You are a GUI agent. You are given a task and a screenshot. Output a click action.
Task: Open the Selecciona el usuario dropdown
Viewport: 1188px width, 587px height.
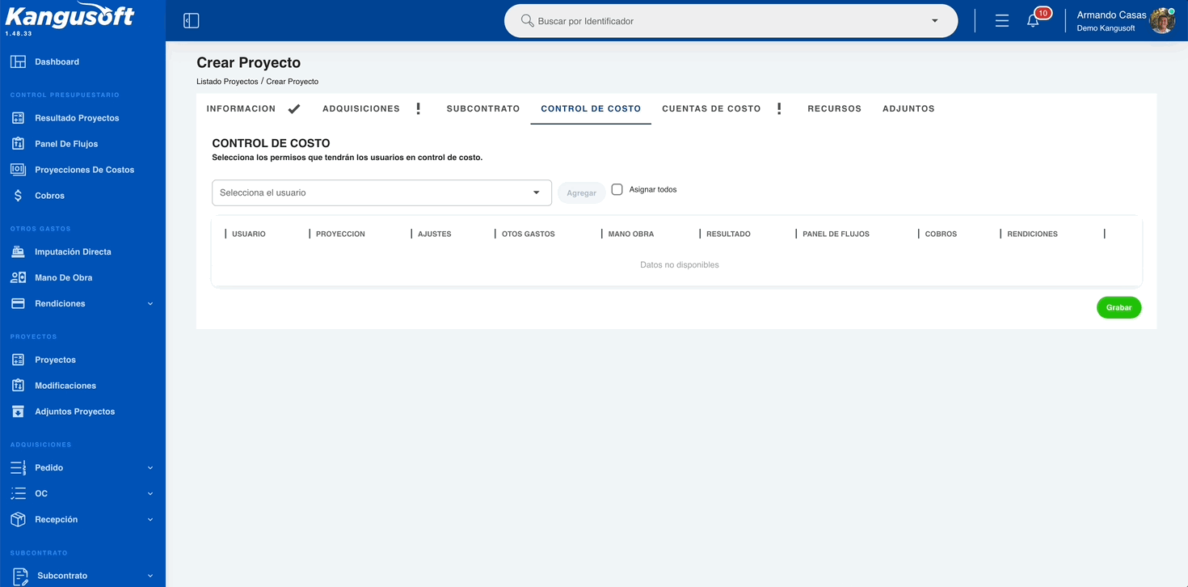(381, 192)
